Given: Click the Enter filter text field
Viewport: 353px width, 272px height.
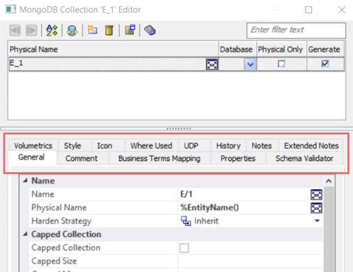Looking at the screenshot, I should tap(296, 30).
